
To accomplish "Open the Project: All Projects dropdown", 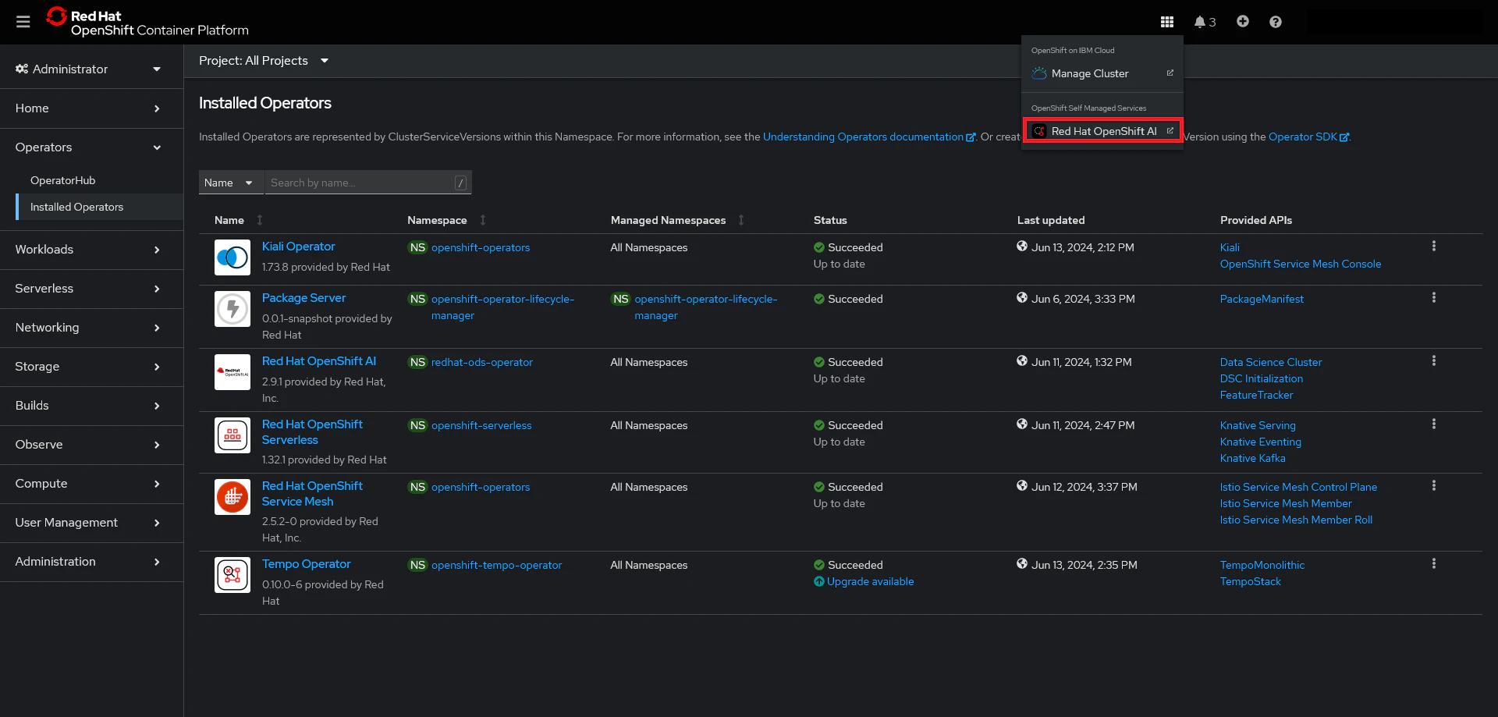I will (264, 61).
